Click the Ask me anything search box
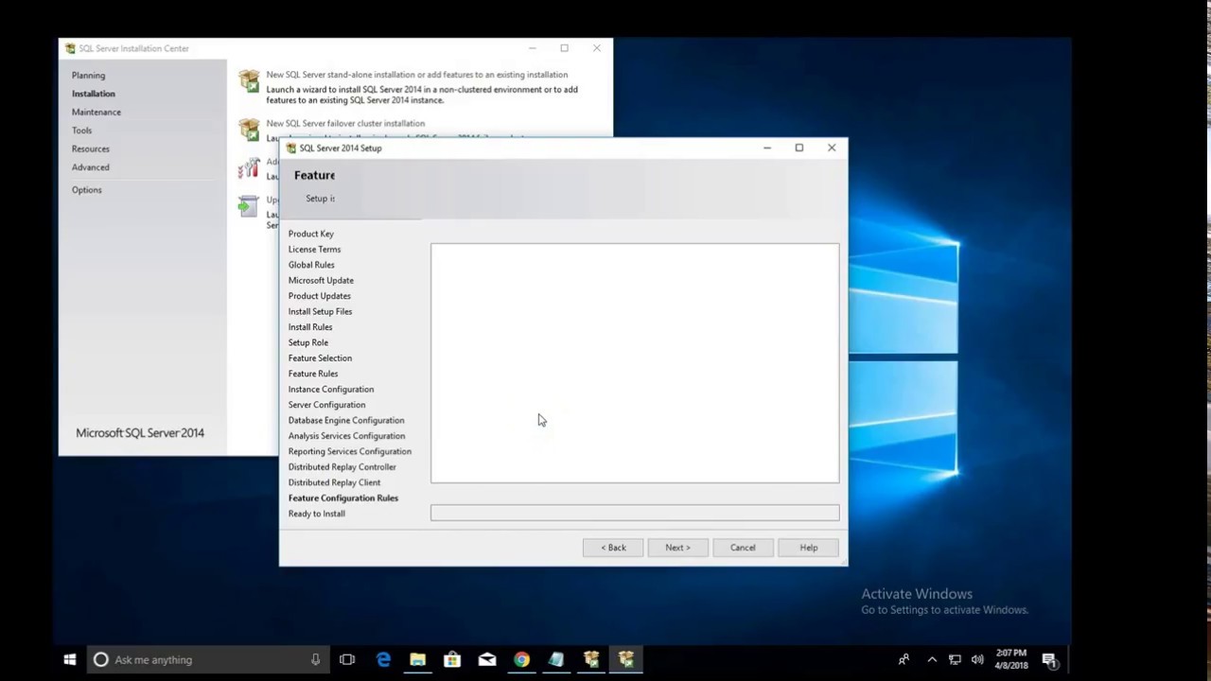The height and width of the screenshot is (681, 1211). pos(208,659)
